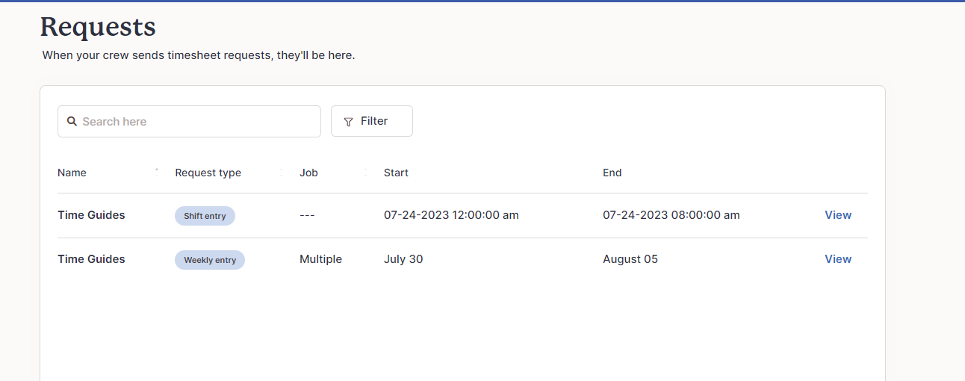Sort by the Job column header
This screenshot has height=381, width=965.
pyautogui.click(x=308, y=173)
